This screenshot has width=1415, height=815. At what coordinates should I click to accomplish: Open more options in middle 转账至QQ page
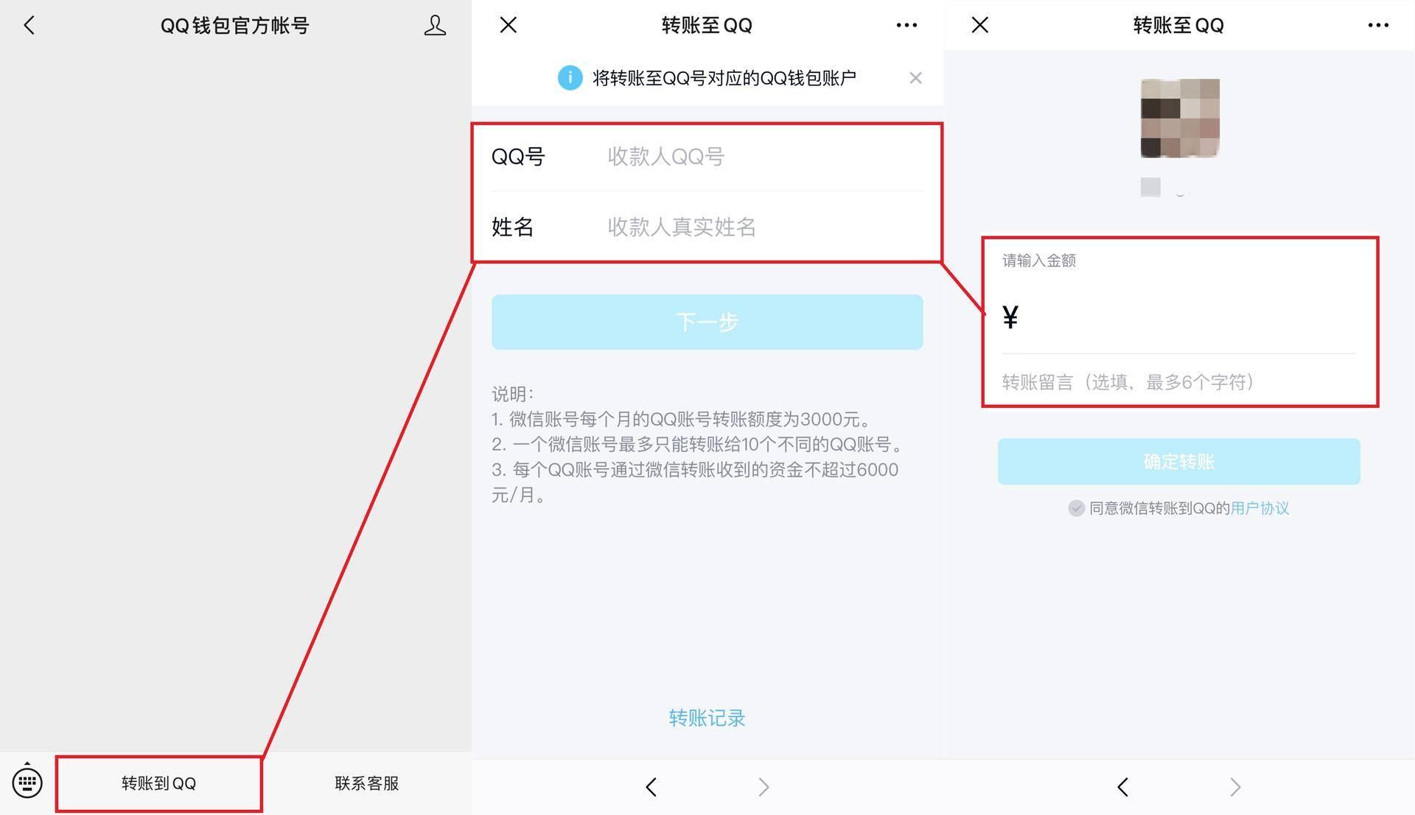click(x=906, y=25)
